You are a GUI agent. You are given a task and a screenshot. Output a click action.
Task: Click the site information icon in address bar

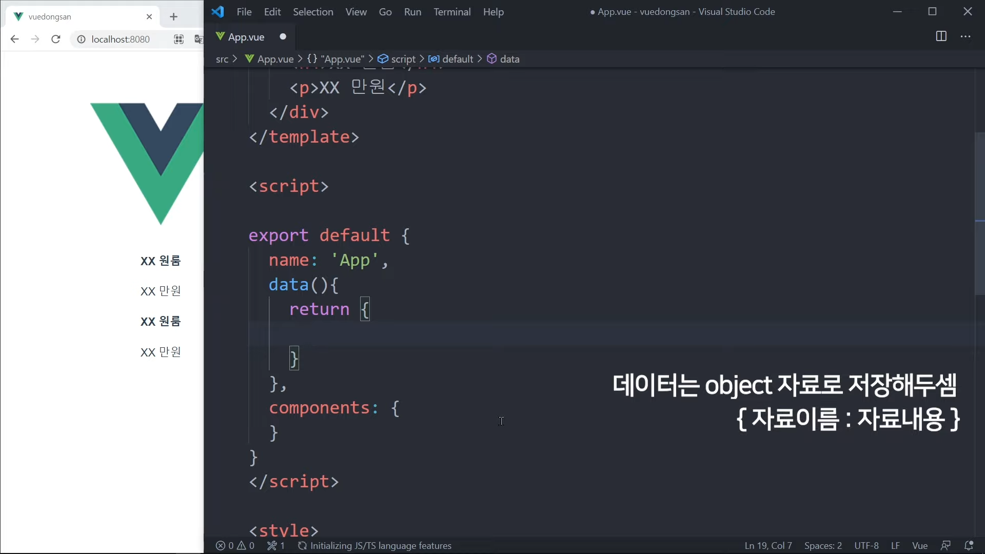(81, 39)
